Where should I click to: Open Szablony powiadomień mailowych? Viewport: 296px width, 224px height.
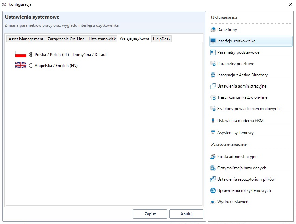click(248, 109)
